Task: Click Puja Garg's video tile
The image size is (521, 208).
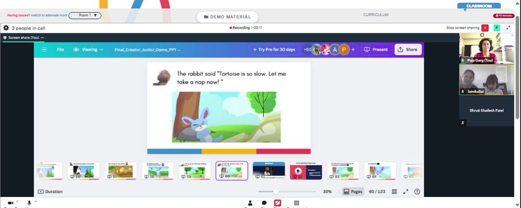Action: coord(486,48)
